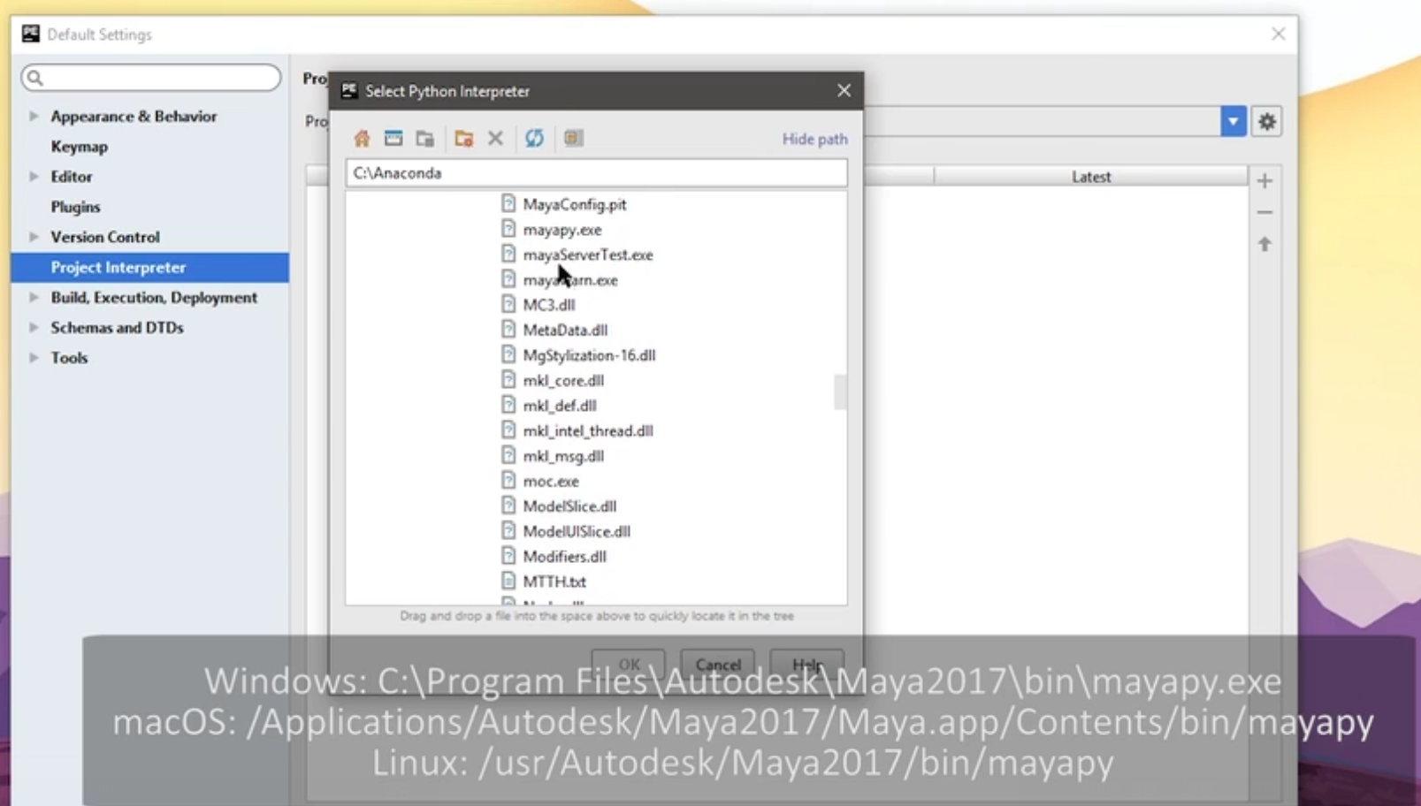Select mkl_core.dll file
The height and width of the screenshot is (806, 1421).
click(x=563, y=381)
